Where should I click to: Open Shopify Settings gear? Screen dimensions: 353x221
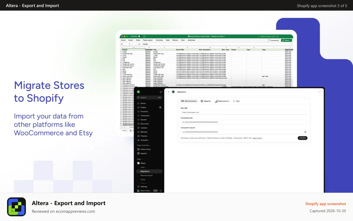(138, 187)
